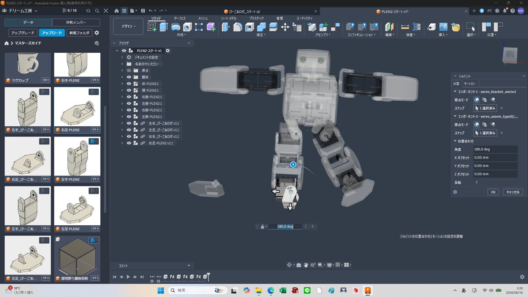Viewport: 528px width, 297px height.
Task: Click the アップロード button
Action: [x=52, y=33]
